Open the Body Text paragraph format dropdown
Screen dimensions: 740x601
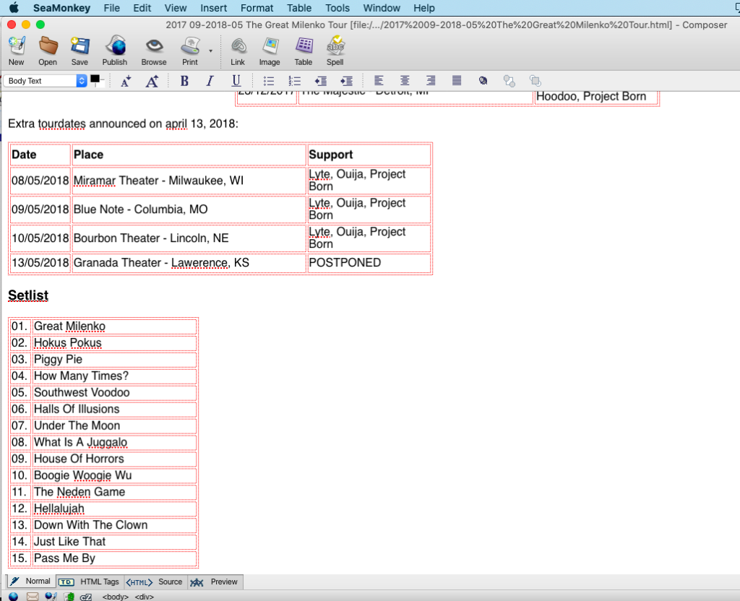click(x=46, y=81)
